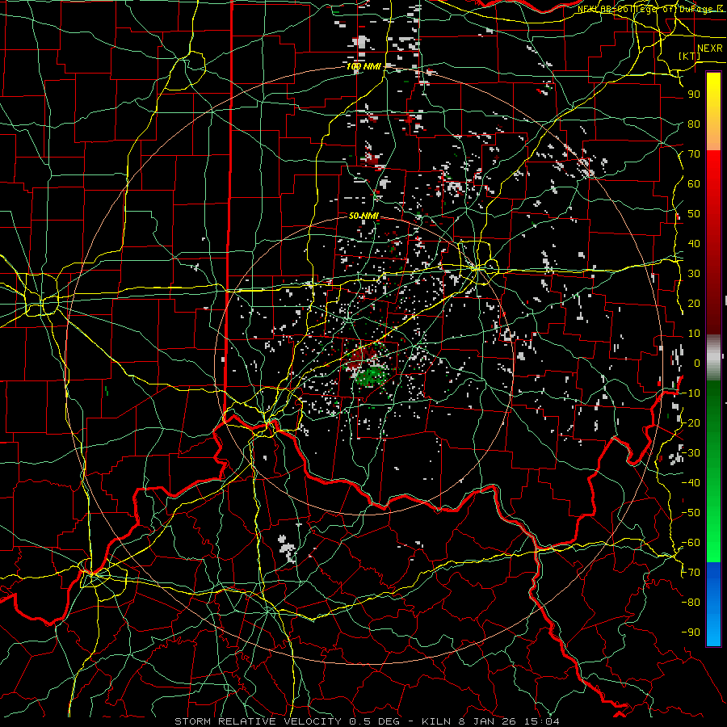727x727 pixels.
Task: Click the -40 scale value
Action: point(691,483)
